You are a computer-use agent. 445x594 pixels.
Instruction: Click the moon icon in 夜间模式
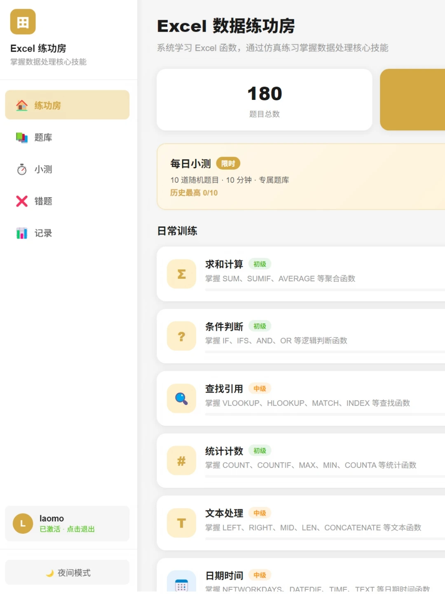(x=50, y=573)
